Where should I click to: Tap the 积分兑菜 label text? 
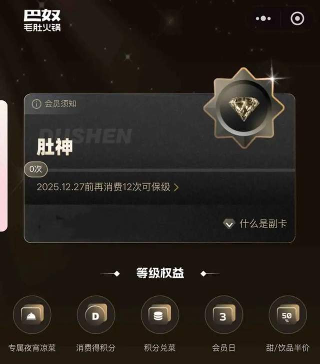[x=160, y=348]
